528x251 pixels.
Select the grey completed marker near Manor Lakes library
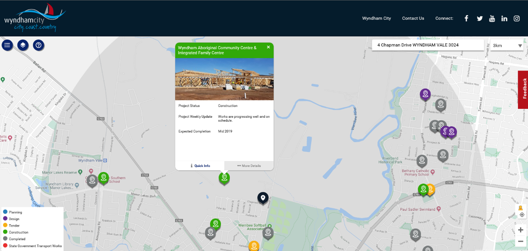tap(92, 181)
